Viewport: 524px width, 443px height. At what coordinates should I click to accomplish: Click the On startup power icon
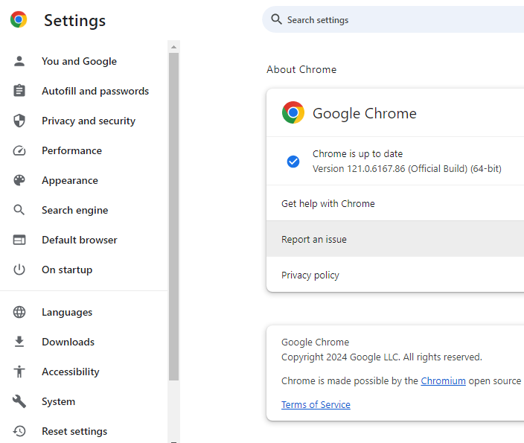19,270
